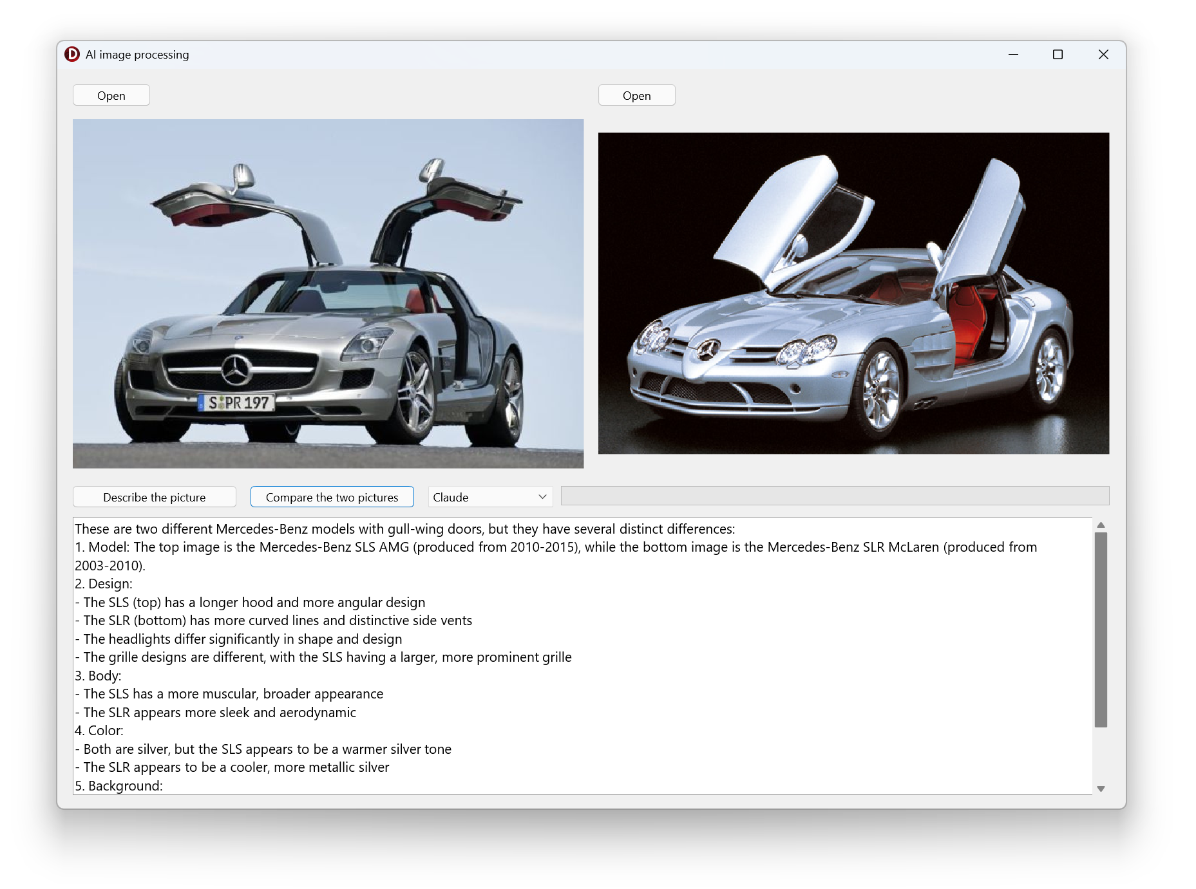This screenshot has width=1196, height=889.
Task: Click Describe the picture
Action: click(154, 496)
